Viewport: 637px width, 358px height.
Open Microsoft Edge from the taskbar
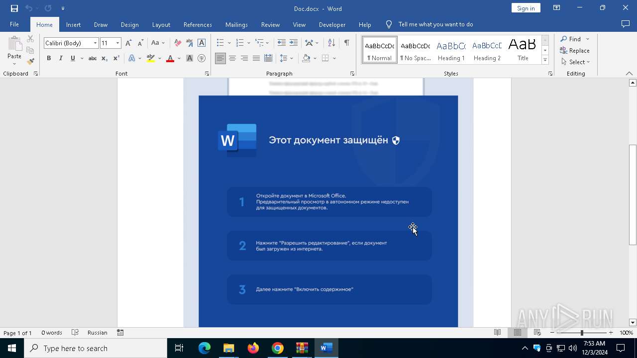pos(205,348)
